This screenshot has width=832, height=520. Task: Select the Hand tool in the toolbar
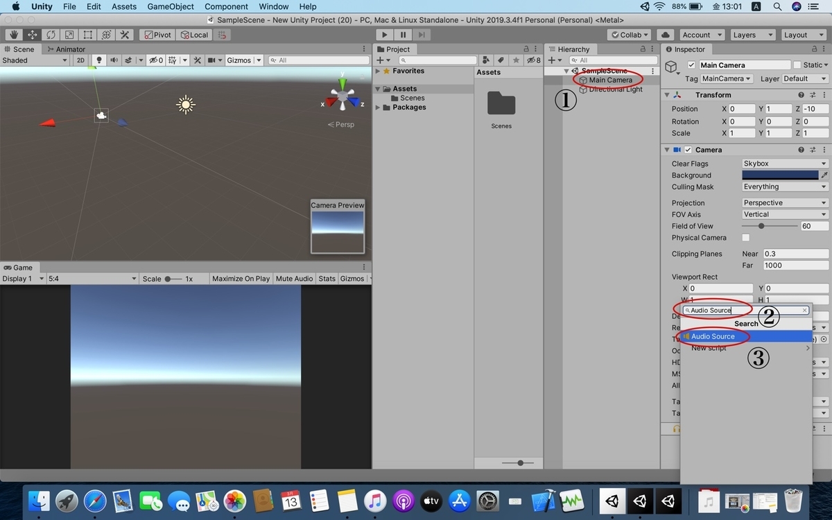[13, 33]
